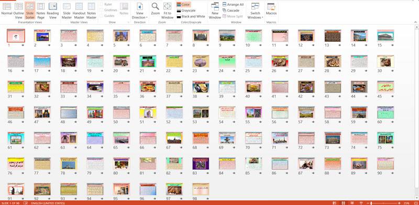
Task: Select slide 45 thumbnail
Action: click(x=385, y=87)
